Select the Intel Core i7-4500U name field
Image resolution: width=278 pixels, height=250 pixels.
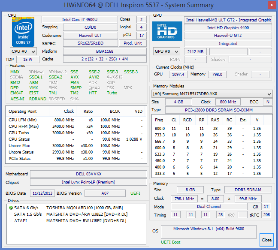click(x=80, y=19)
